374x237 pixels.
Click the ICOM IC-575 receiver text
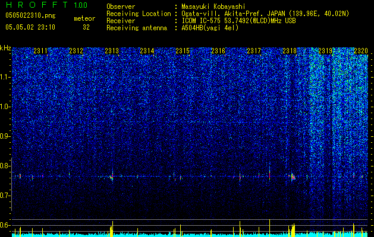click(x=238, y=21)
